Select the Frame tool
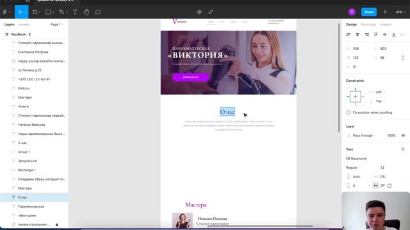The width and height of the screenshot is (410, 230). tap(35, 12)
